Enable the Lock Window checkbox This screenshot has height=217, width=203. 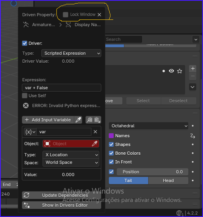tap(66, 15)
